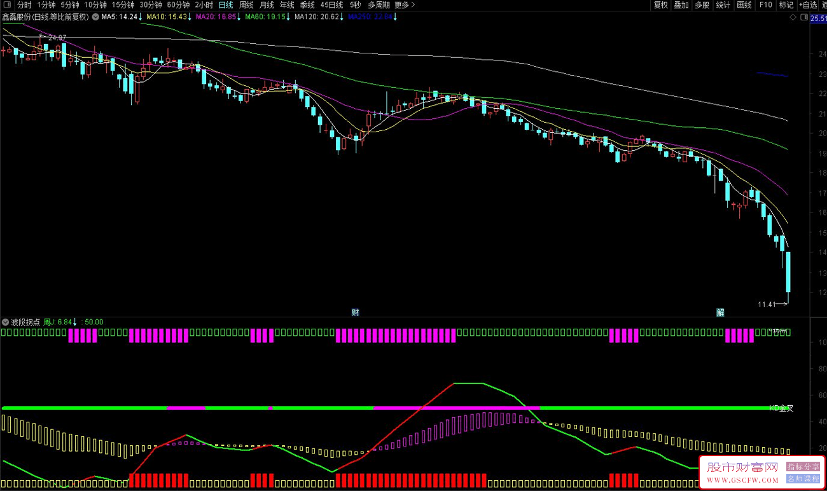
Task: Select the 45日线 period tab
Action: click(331, 4)
